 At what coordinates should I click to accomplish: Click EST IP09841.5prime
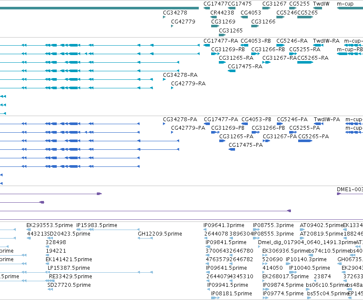(226, 242)
